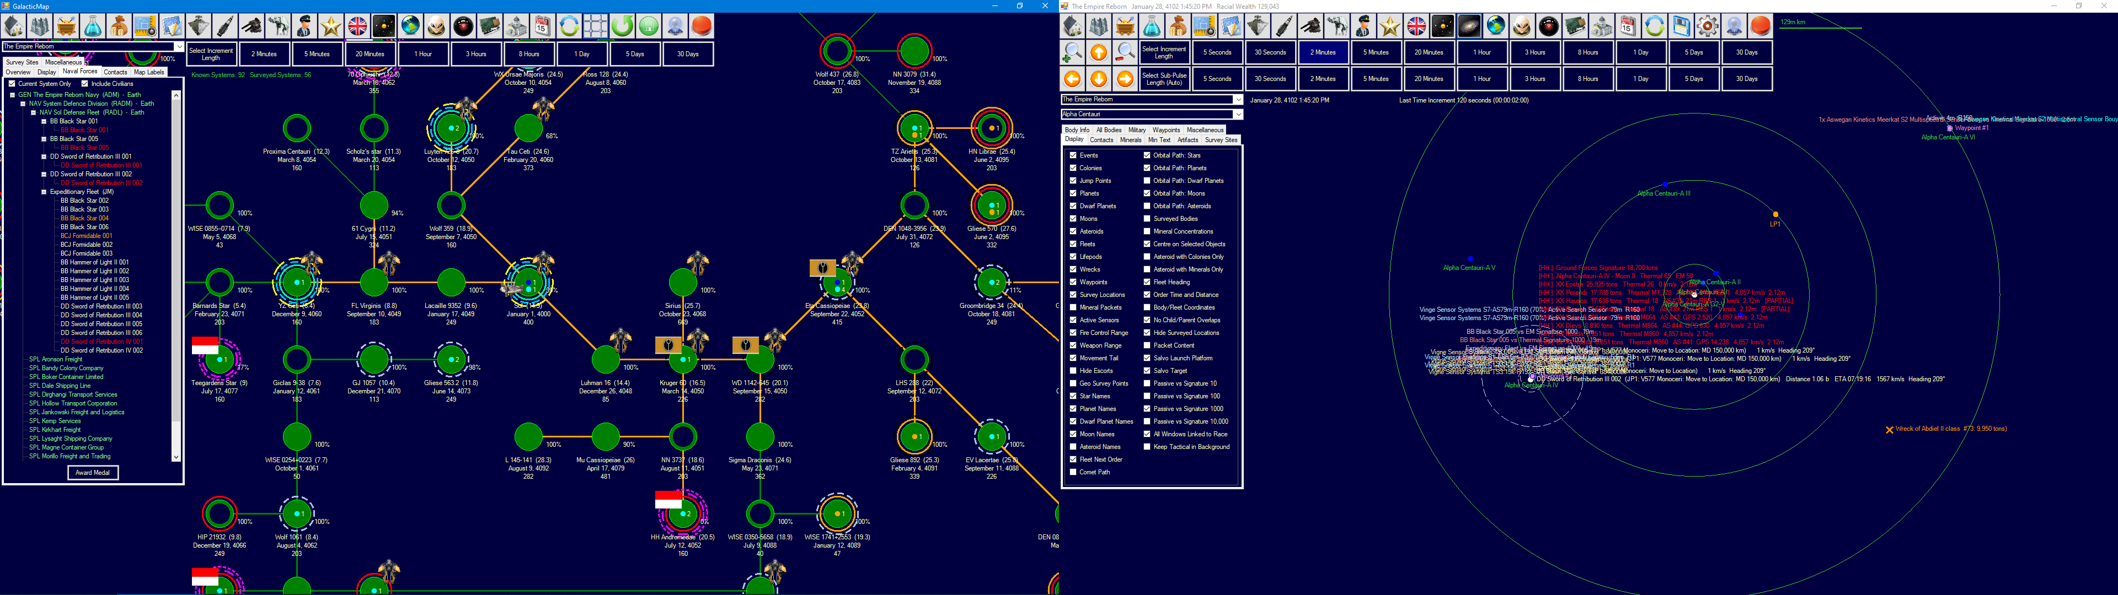This screenshot has height=595, width=2118.
Task: Pan the map right with orange arrow
Action: click(x=1125, y=79)
